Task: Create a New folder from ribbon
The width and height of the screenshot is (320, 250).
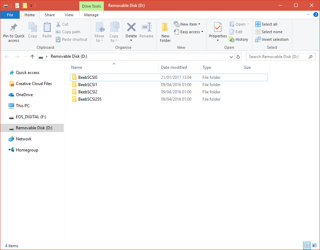Action: (165, 32)
